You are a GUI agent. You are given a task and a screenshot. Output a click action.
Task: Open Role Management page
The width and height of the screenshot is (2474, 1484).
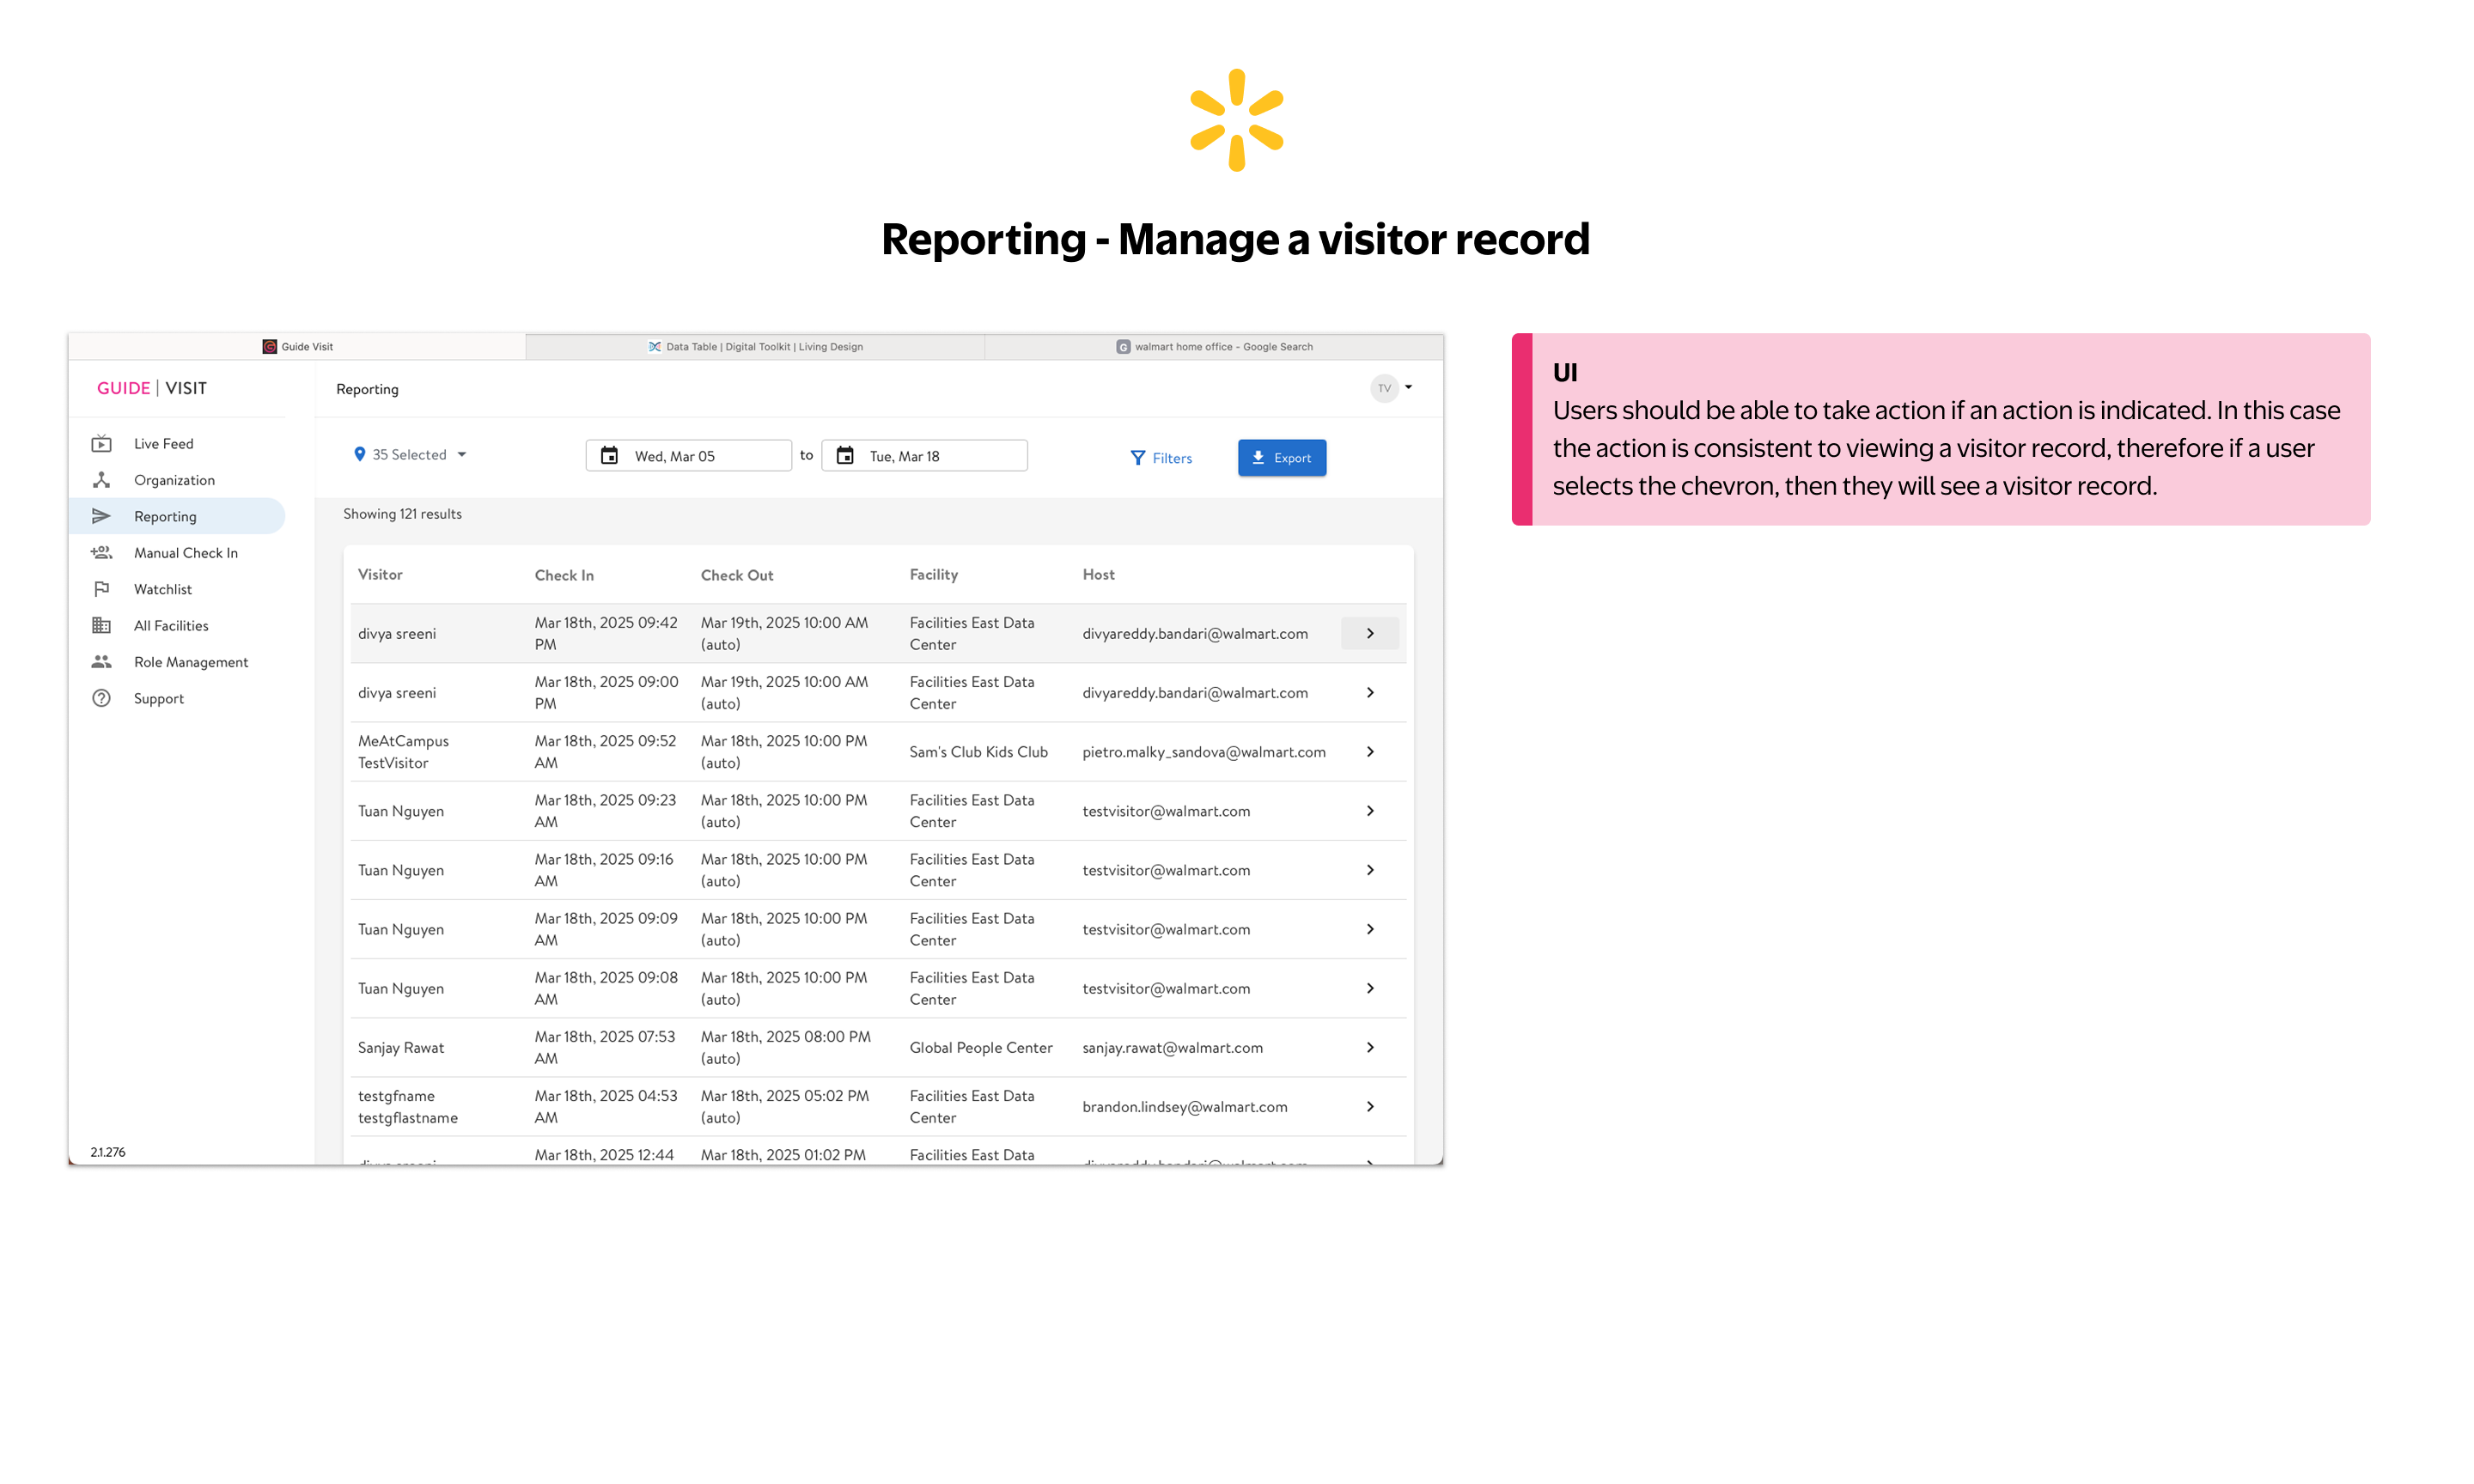click(178, 662)
